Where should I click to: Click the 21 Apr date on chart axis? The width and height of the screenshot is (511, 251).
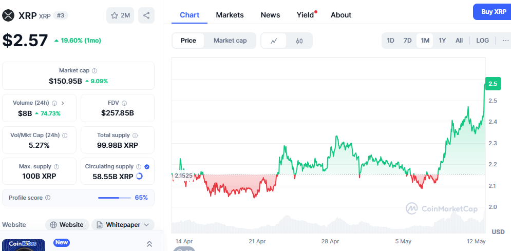point(257,242)
